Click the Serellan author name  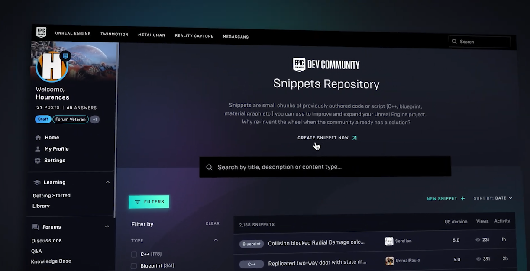click(x=404, y=241)
